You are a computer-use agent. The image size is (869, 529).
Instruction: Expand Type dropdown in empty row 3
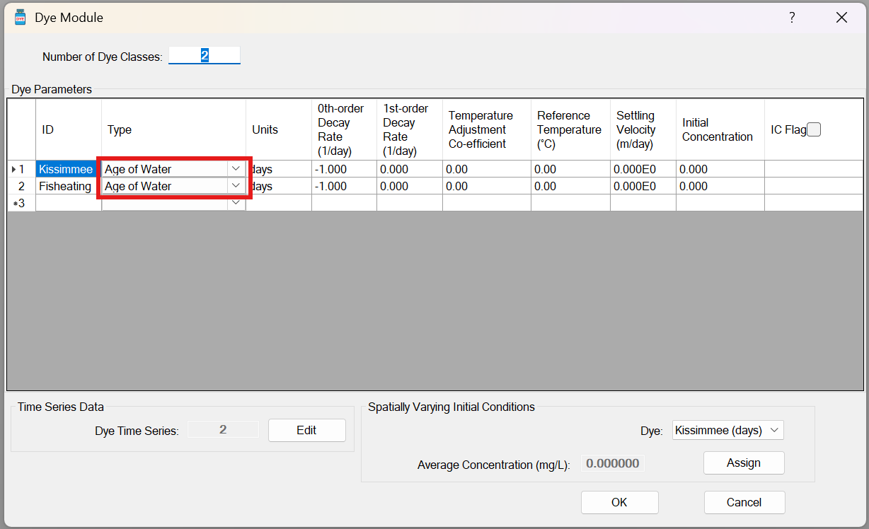pyautogui.click(x=235, y=203)
